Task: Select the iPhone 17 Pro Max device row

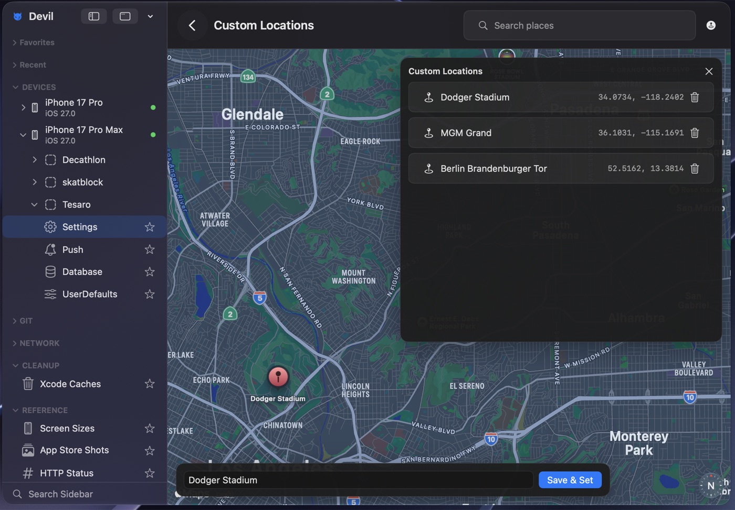Action: tap(84, 135)
